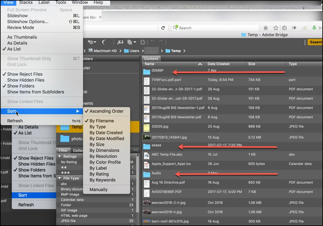Click the 00MBP folder icon
The image size is (323, 226).
click(147, 72)
